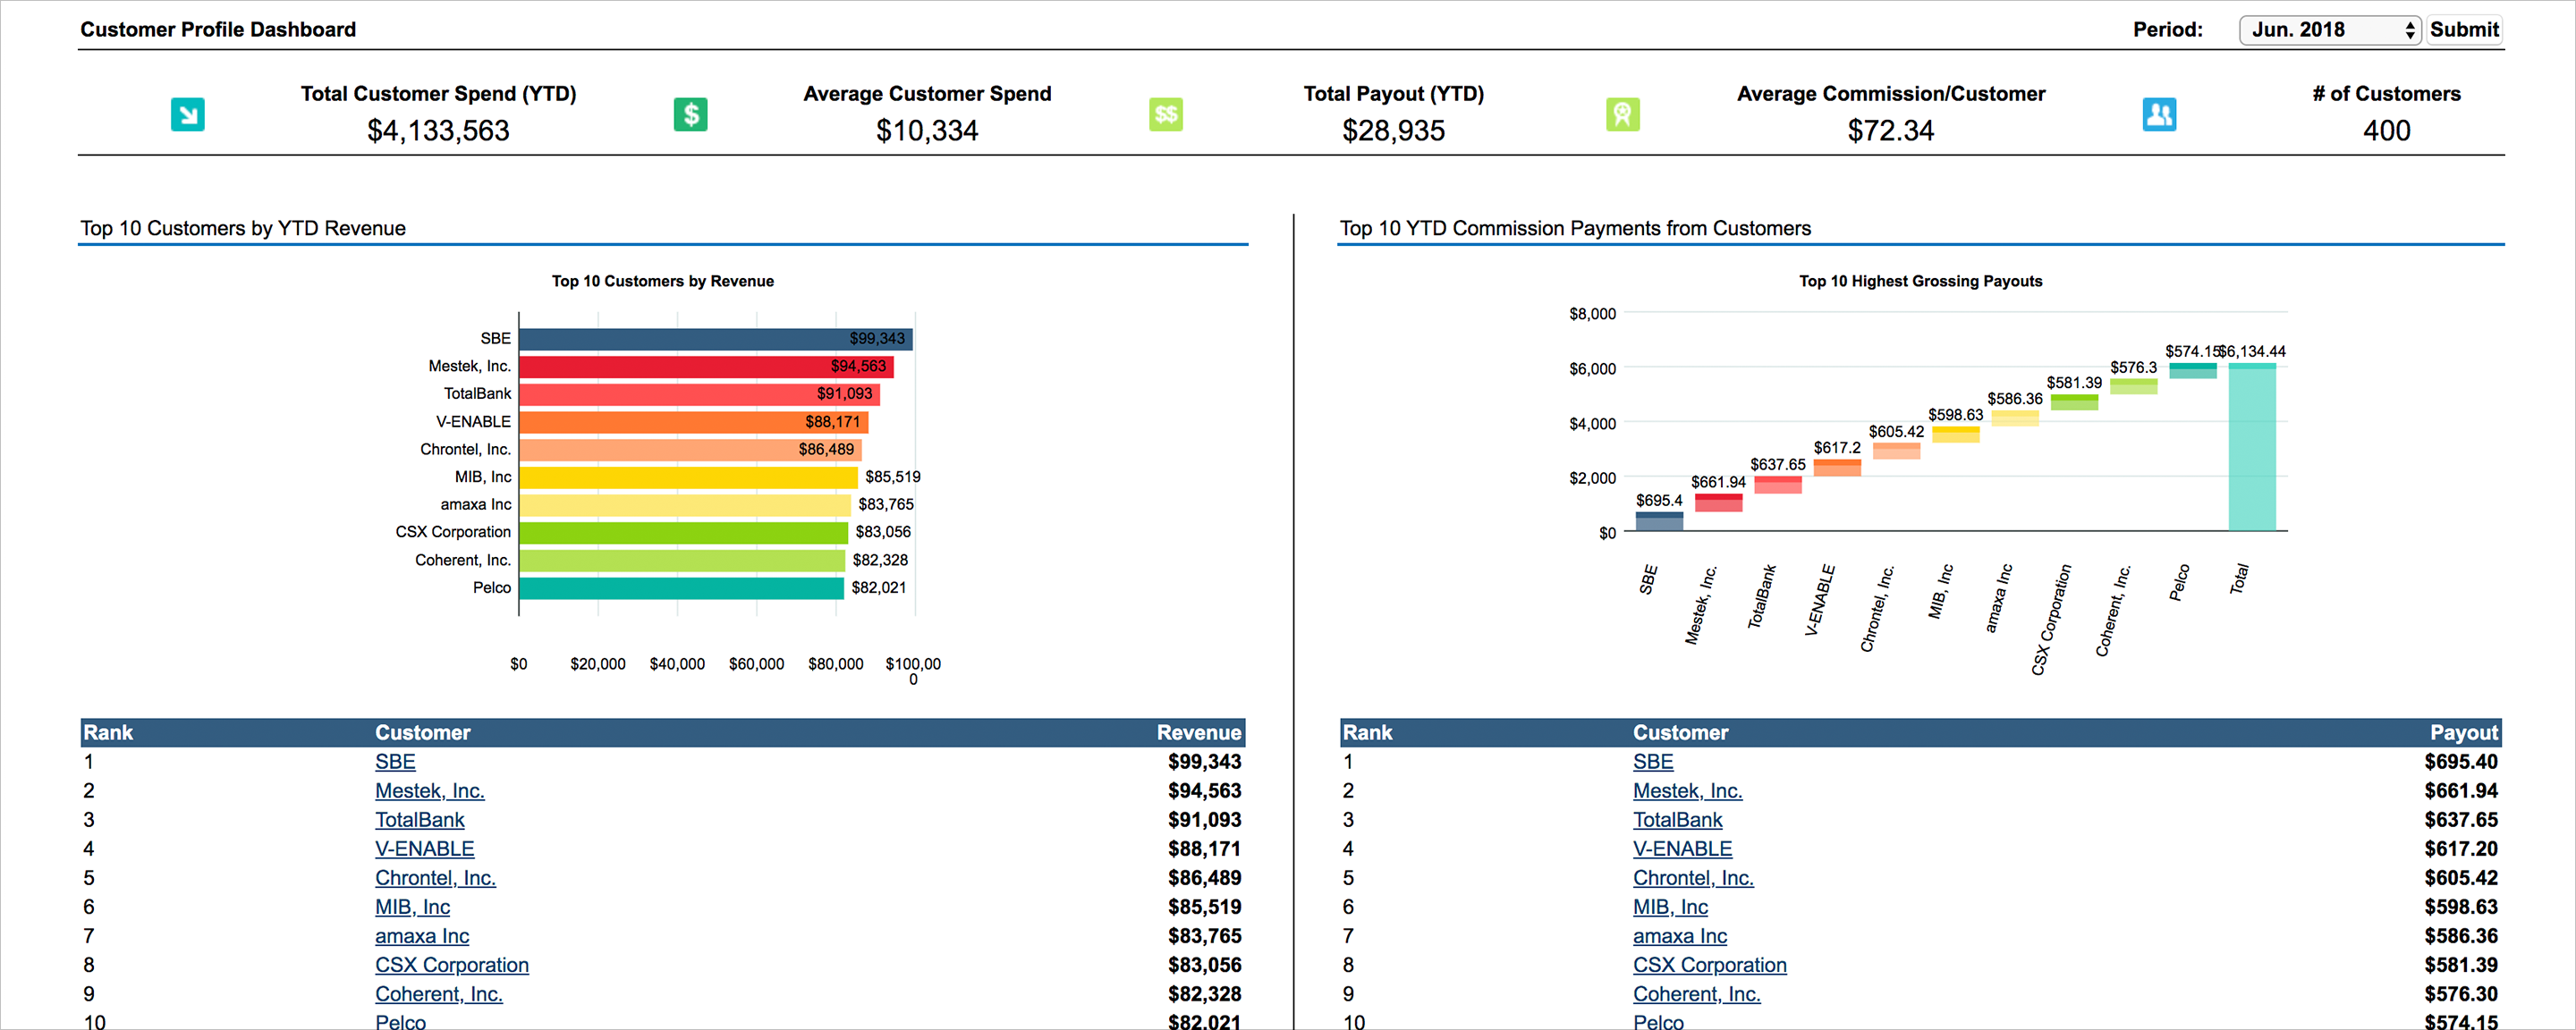This screenshot has height=1030, width=2576.
Task: Click the Pelco $574.15 waterfall segment
Action: (x=2193, y=371)
